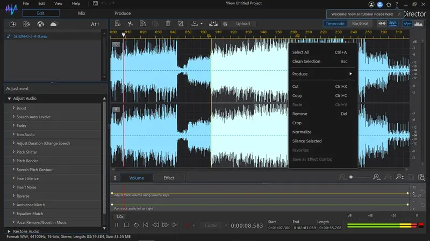430x241 pixels.
Task: Open the cloud download icon
Action: (x=54, y=24)
